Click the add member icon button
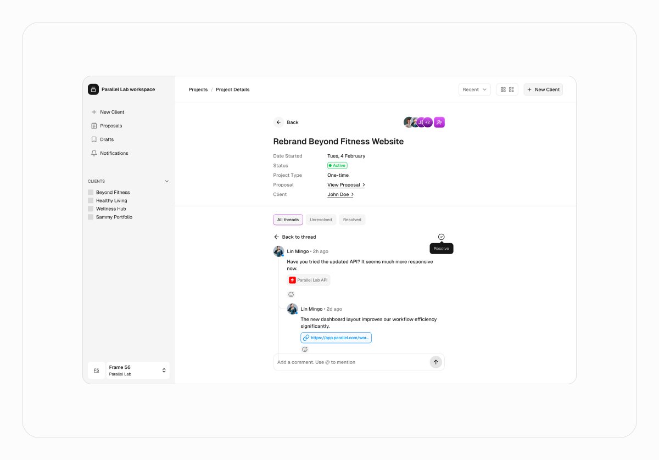The height and width of the screenshot is (460, 659). pos(439,122)
